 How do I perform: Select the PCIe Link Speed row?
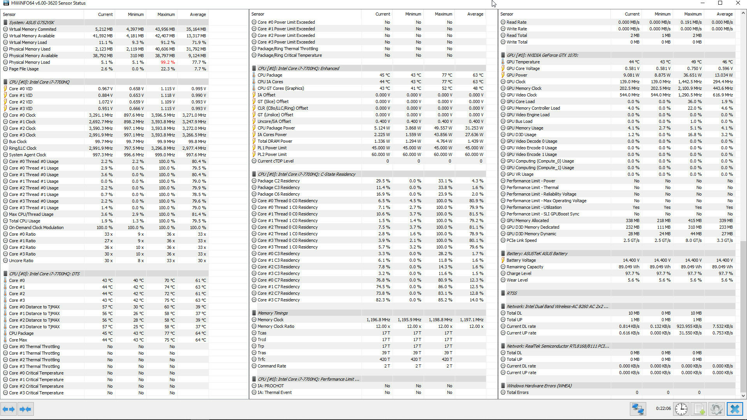click(x=618, y=240)
